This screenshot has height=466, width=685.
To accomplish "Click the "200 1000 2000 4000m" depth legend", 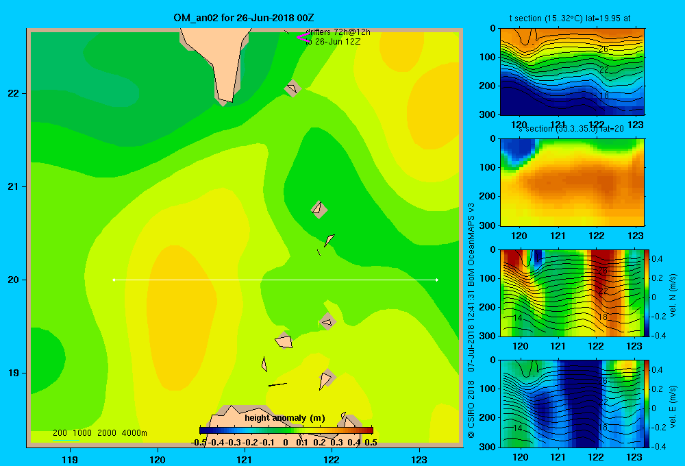I will pyautogui.click(x=99, y=433).
